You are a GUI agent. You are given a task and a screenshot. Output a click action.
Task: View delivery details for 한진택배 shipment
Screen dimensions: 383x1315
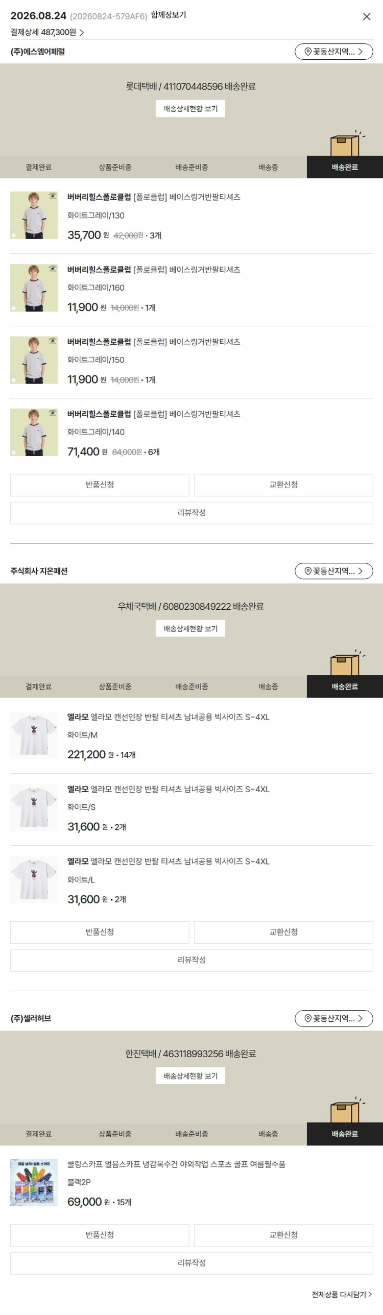click(190, 1076)
